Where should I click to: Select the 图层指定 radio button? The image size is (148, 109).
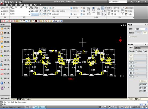[x=136, y=51]
